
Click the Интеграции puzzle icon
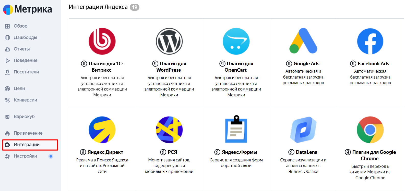(x=7, y=145)
